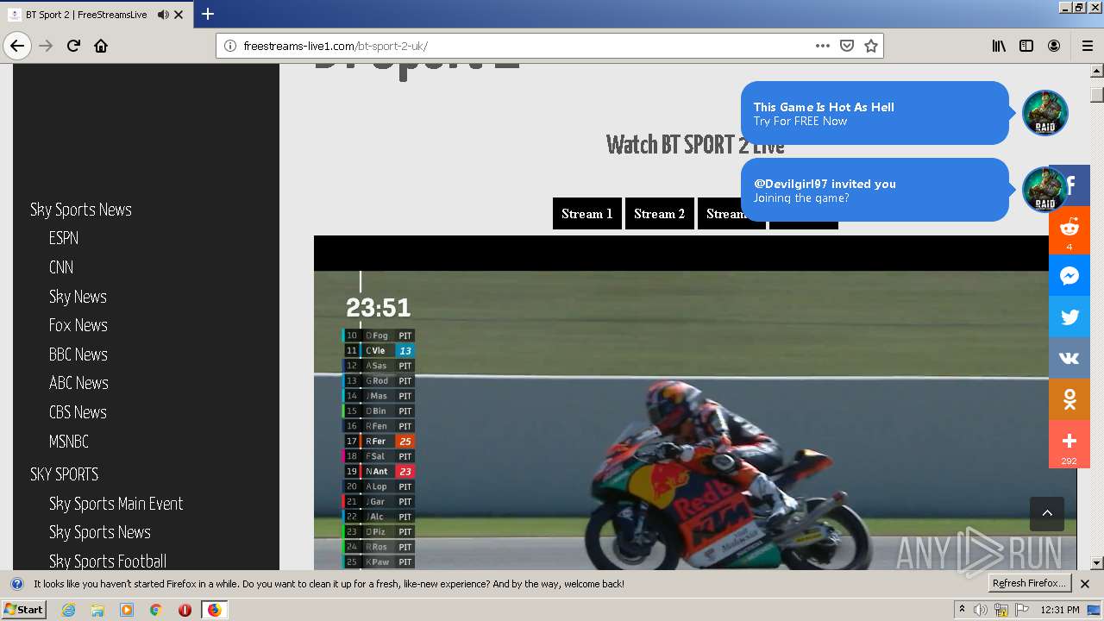Screen dimensions: 1104x621
Task: Open the 'This Game Is Hot As Hell' popup
Action: click(875, 113)
